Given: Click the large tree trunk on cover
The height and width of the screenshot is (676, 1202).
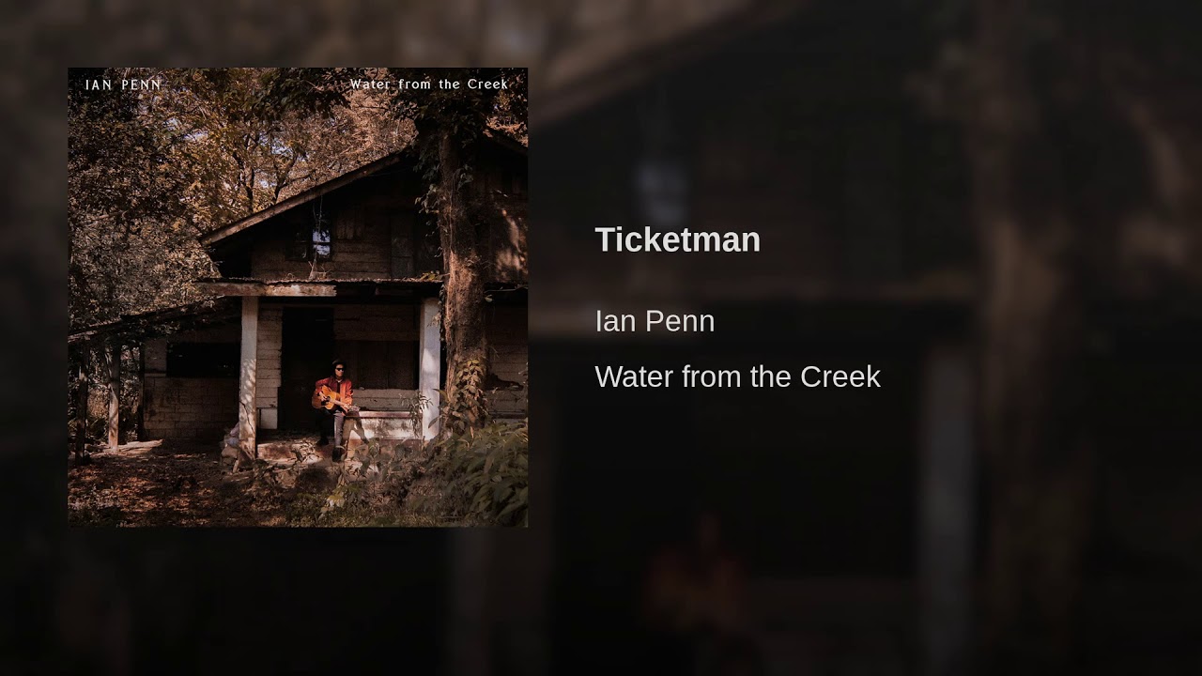Looking at the screenshot, I should pos(462,282).
